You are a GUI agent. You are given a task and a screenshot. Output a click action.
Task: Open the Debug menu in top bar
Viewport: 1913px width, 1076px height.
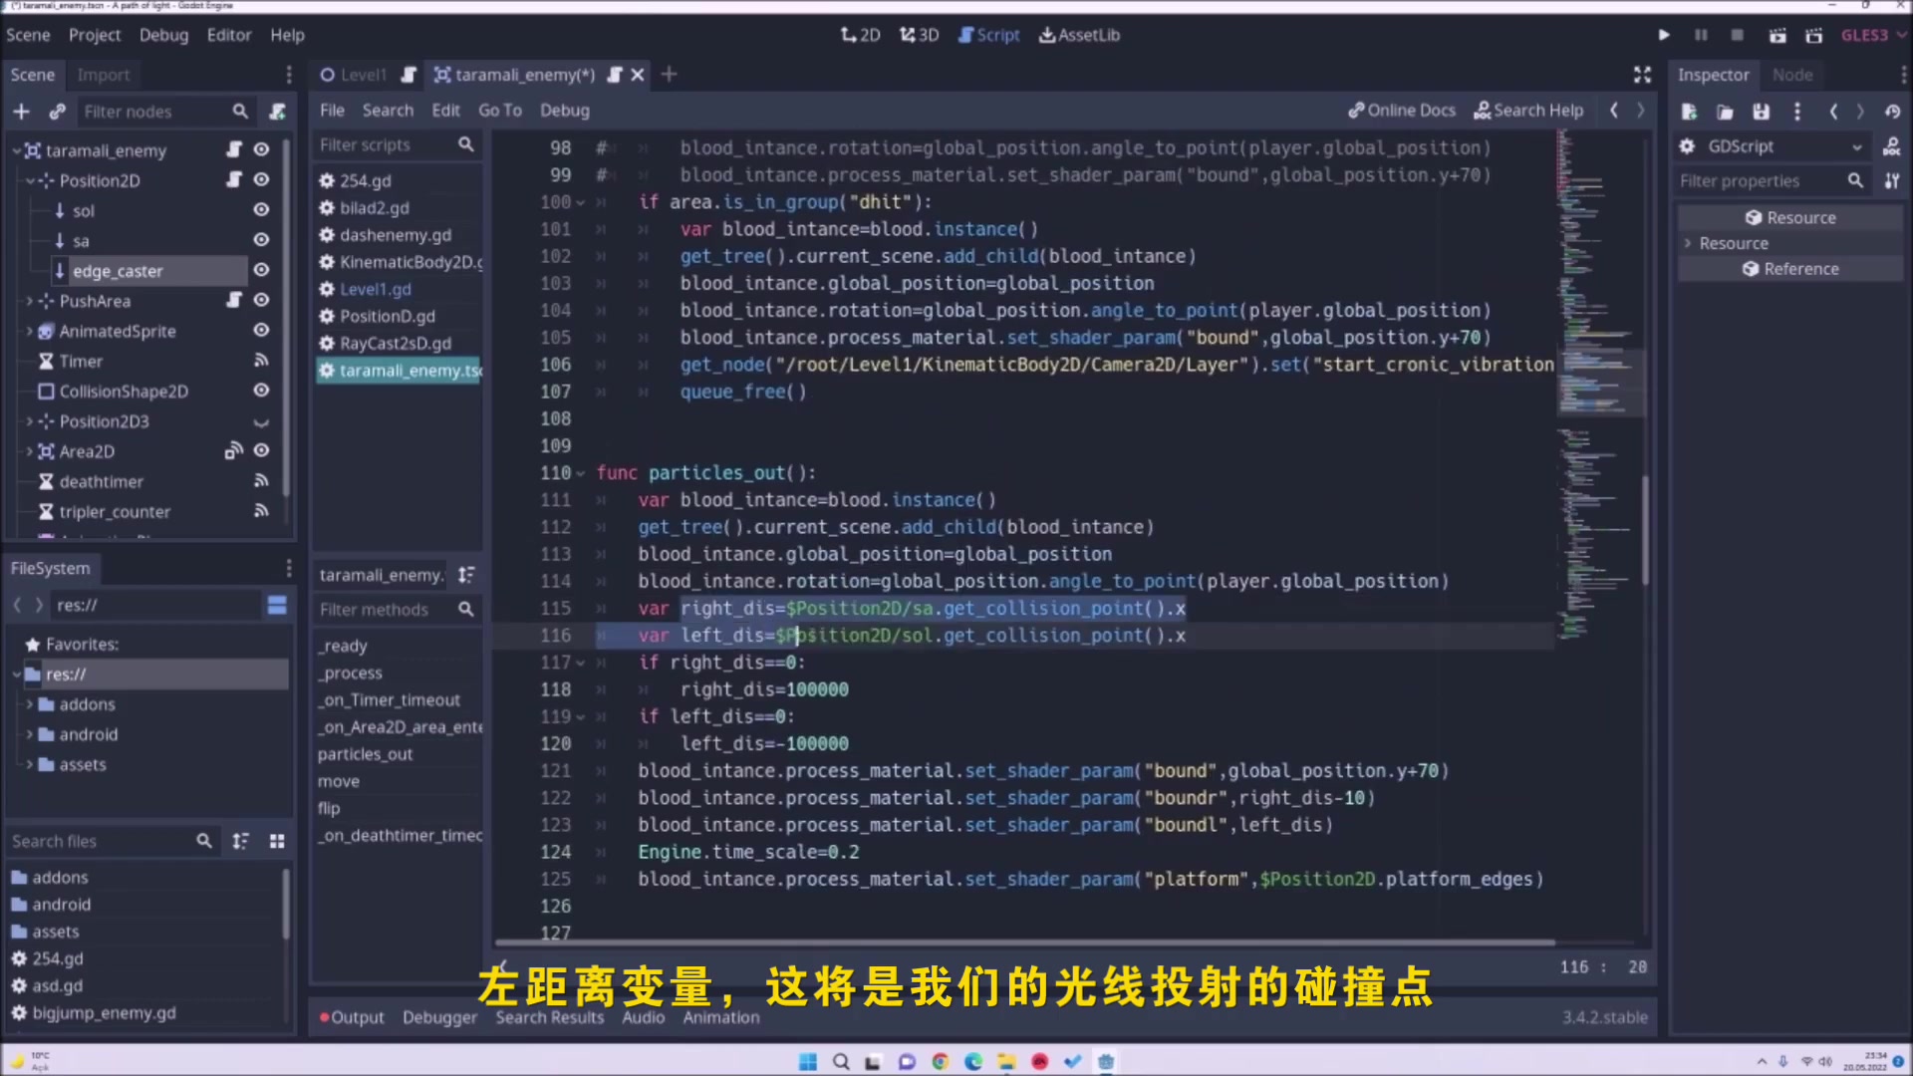pos(163,35)
